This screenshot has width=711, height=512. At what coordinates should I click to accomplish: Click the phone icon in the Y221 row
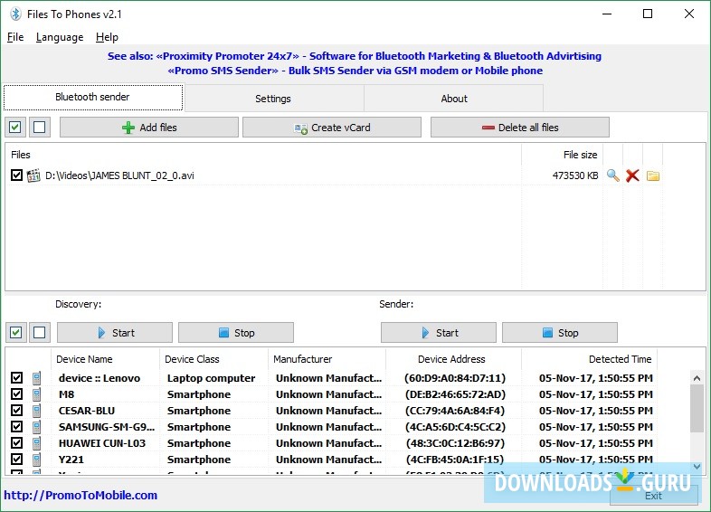[37, 460]
